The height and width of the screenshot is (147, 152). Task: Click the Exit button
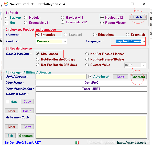point(10,136)
